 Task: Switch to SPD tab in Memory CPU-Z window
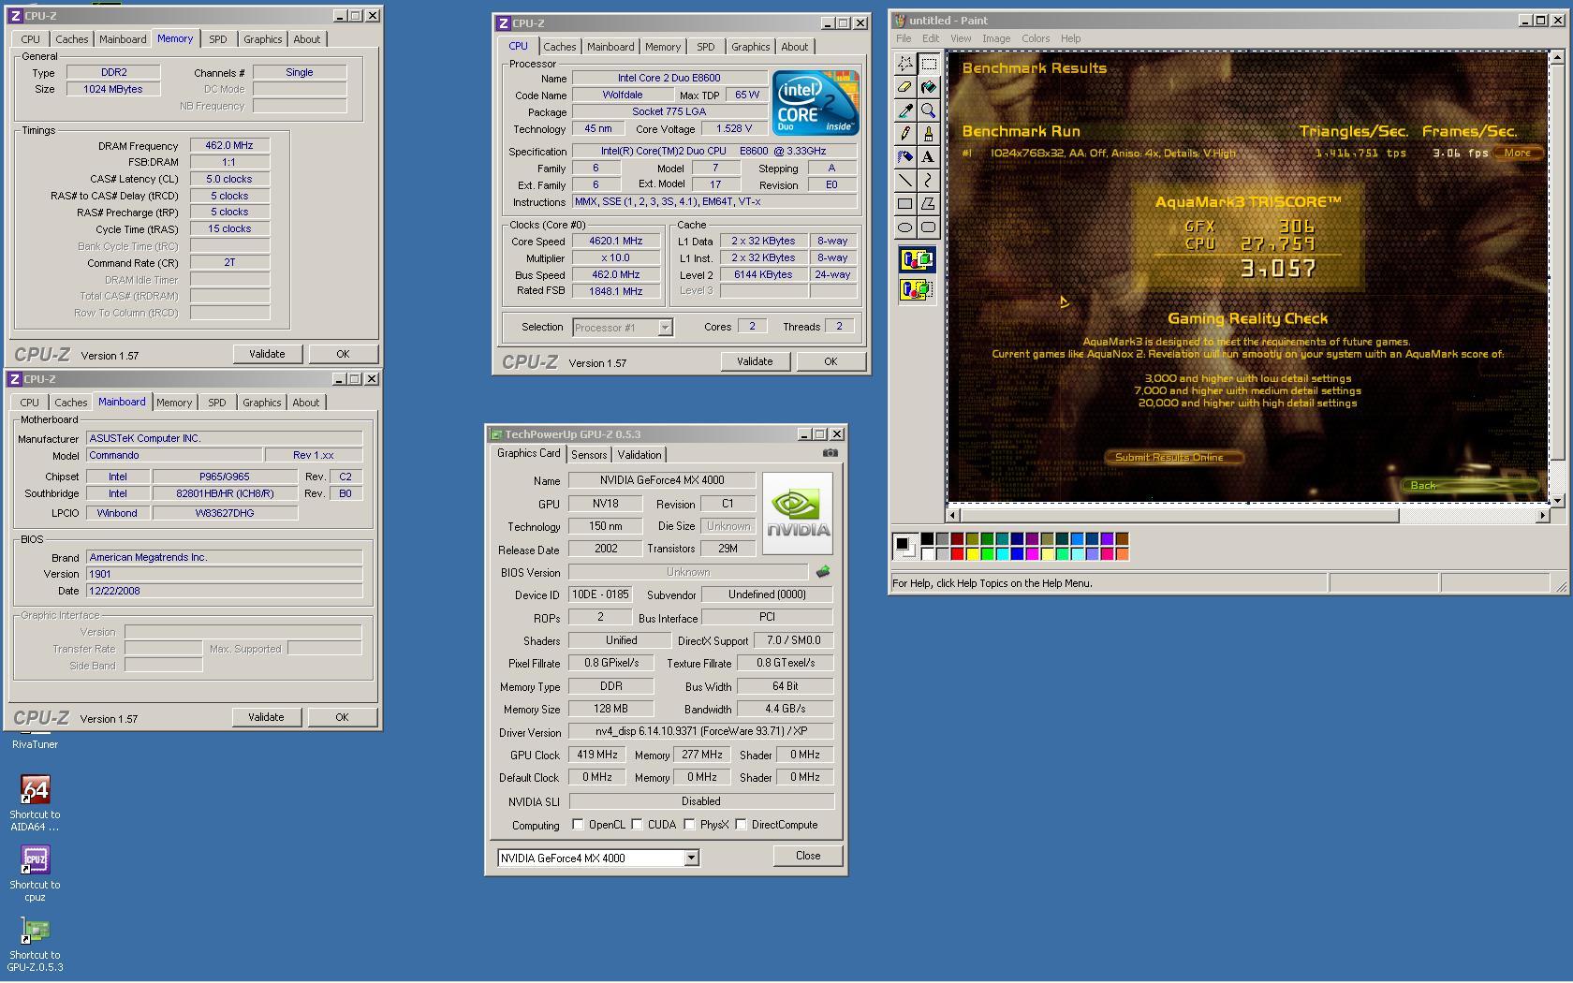point(217,39)
